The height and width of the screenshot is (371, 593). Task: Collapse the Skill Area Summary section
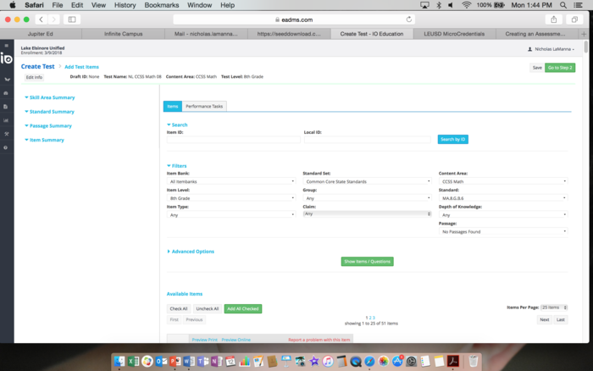(x=51, y=97)
